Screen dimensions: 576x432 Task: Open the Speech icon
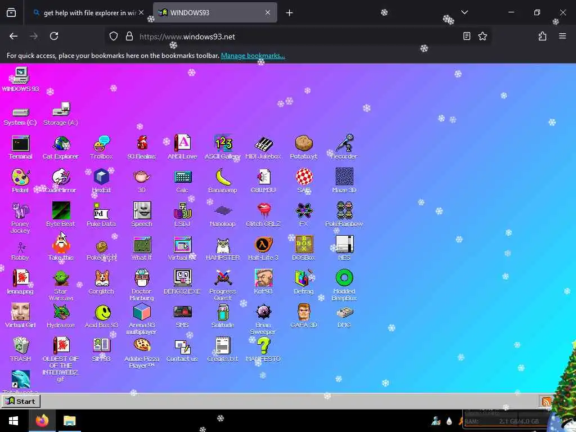click(142, 215)
